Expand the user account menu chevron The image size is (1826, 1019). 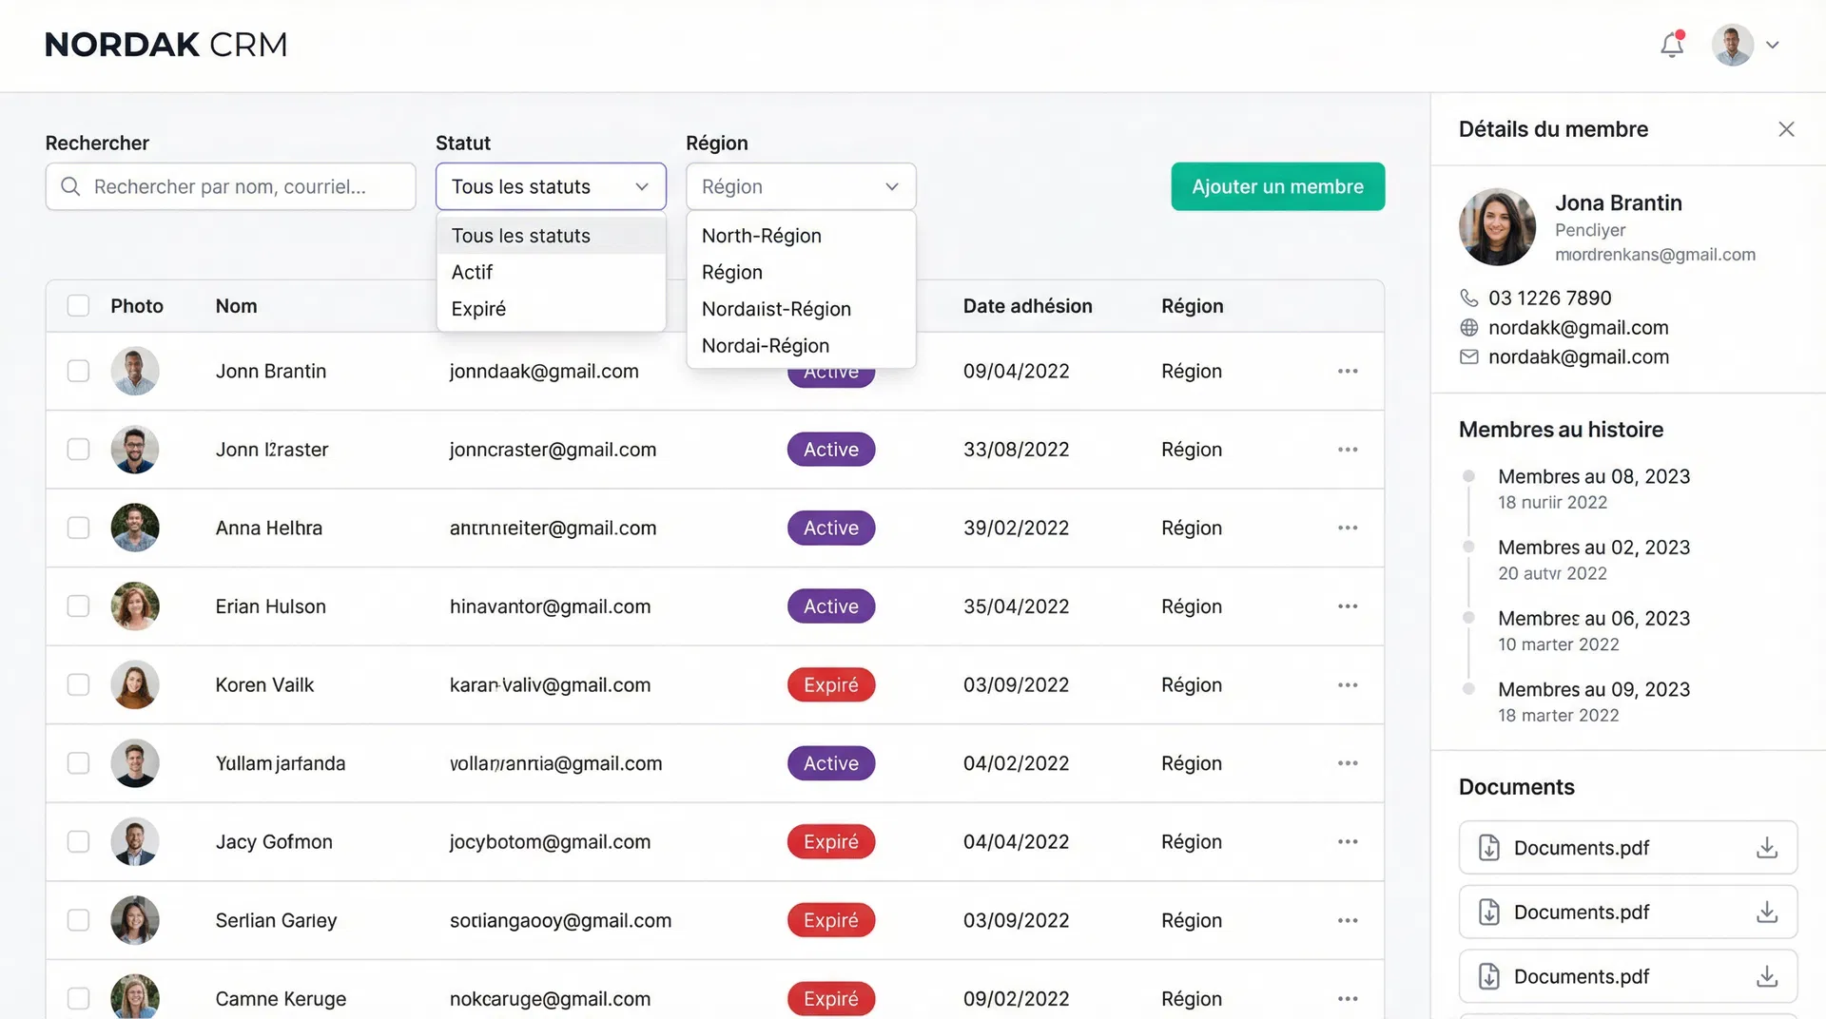click(x=1773, y=45)
